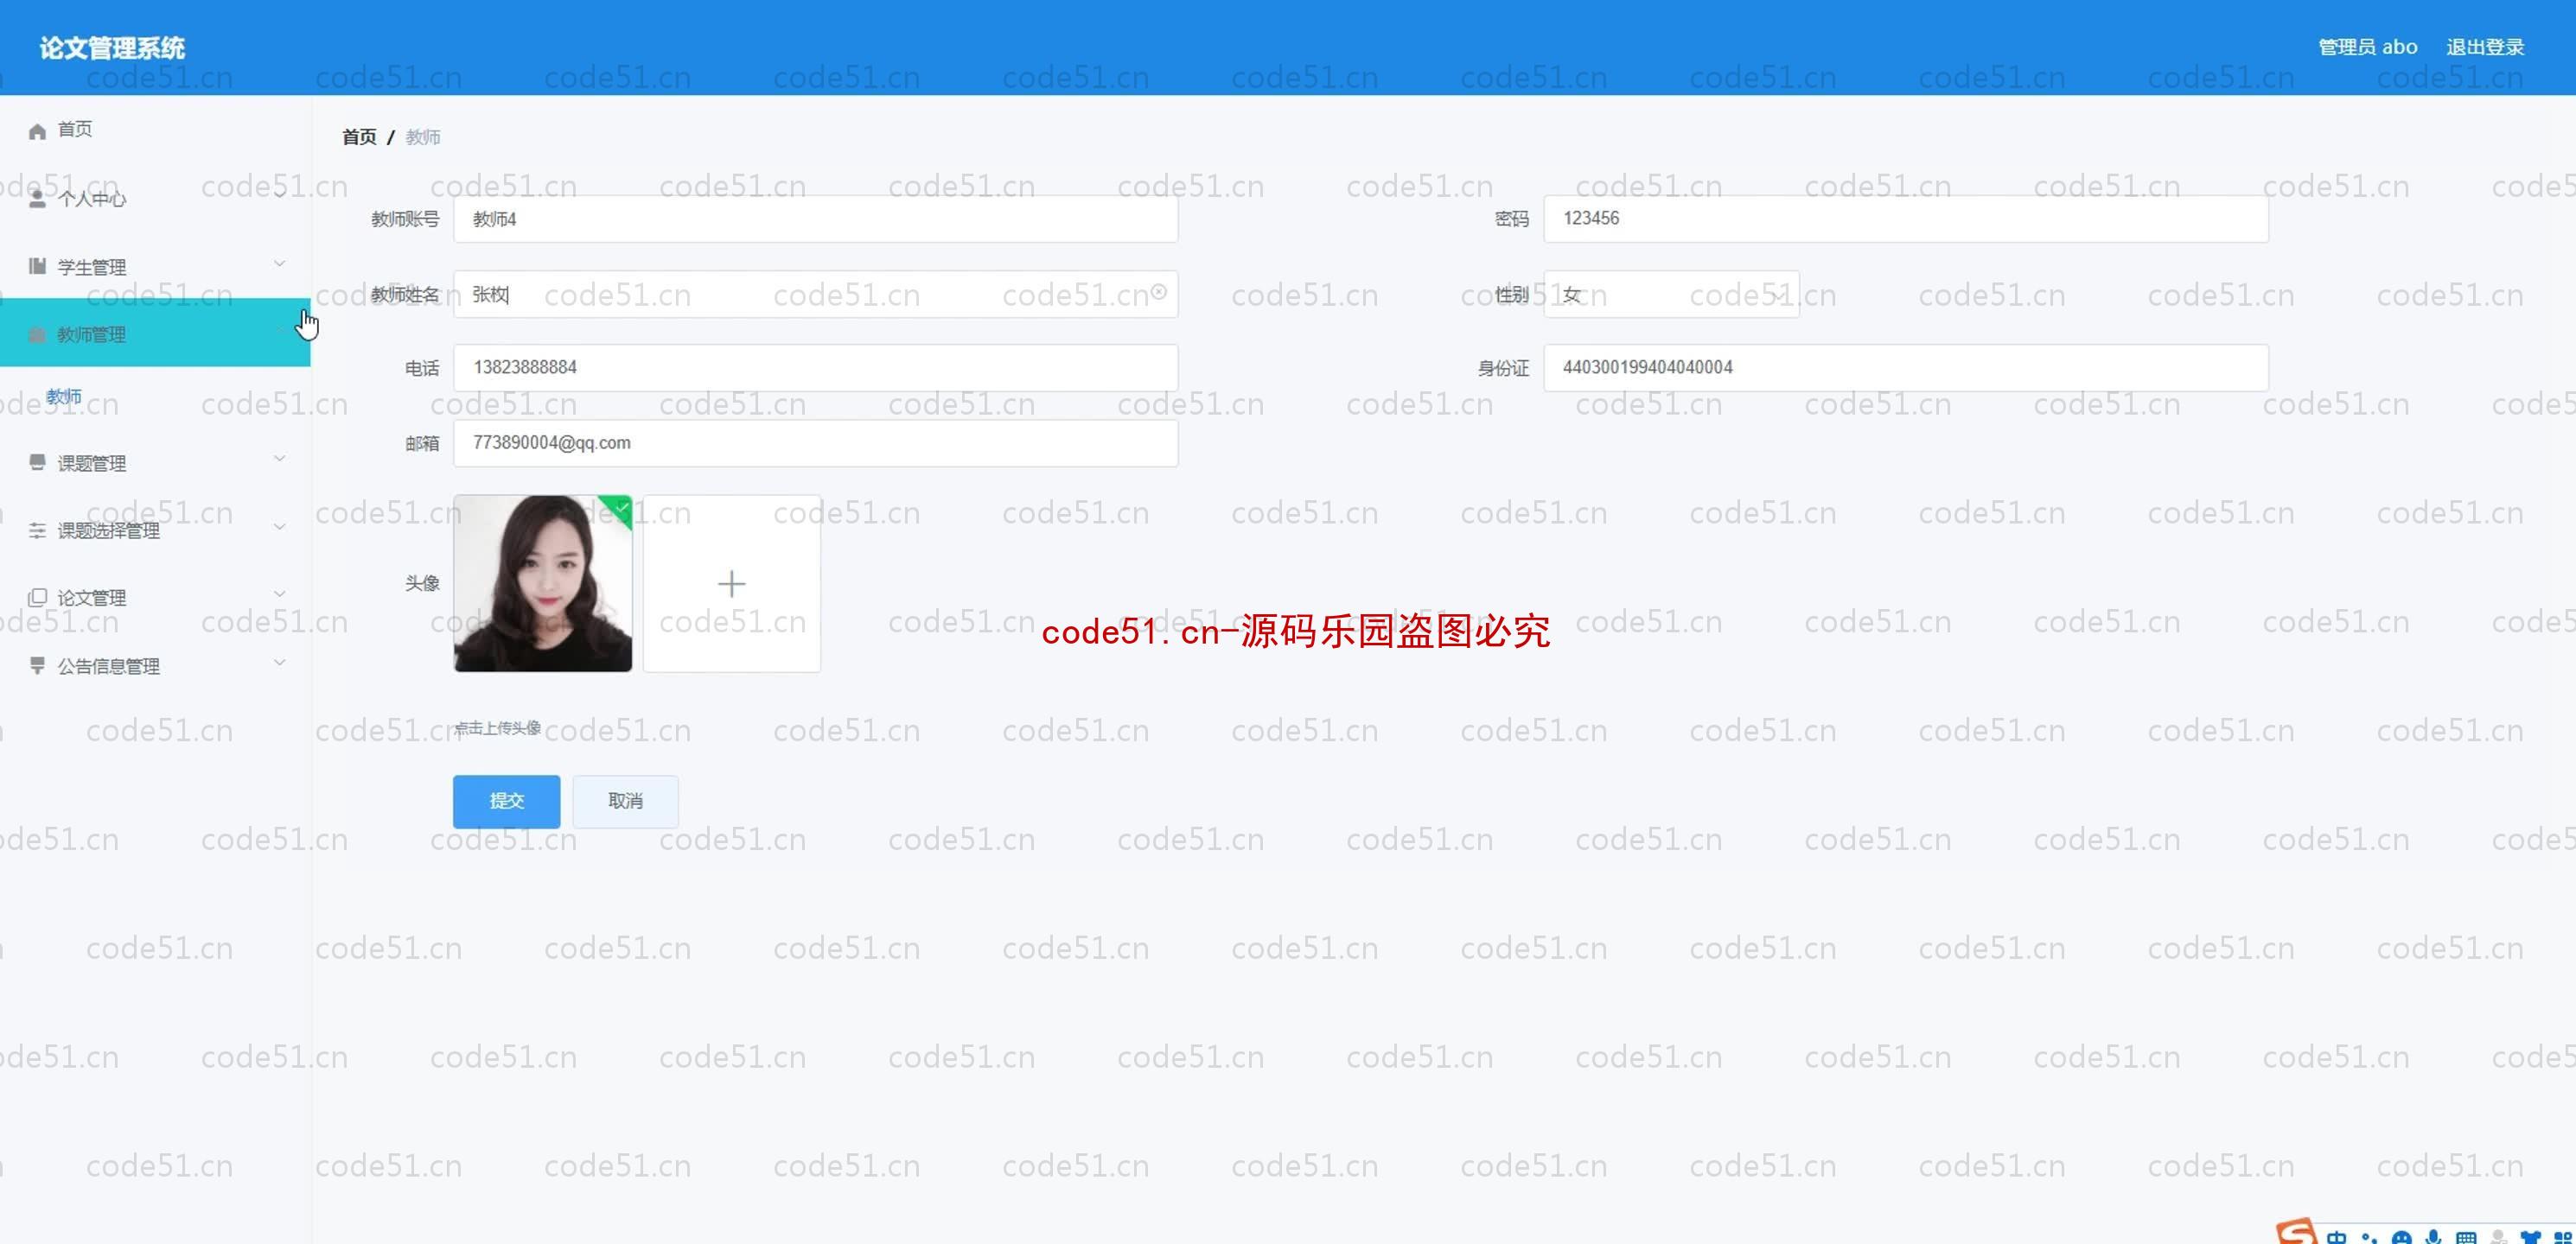Click the 退出登录 logout link
The height and width of the screenshot is (1244, 2576).
(2485, 47)
